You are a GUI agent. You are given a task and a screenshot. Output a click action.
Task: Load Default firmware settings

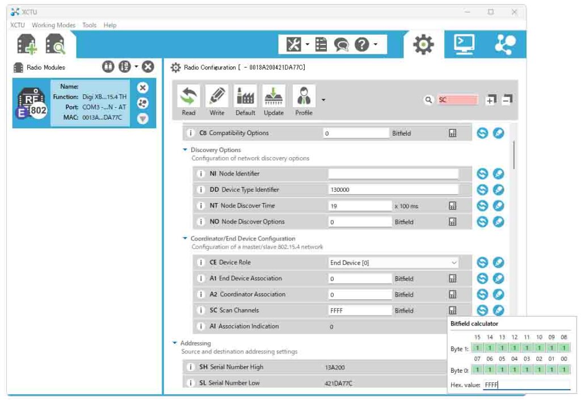pos(246,100)
